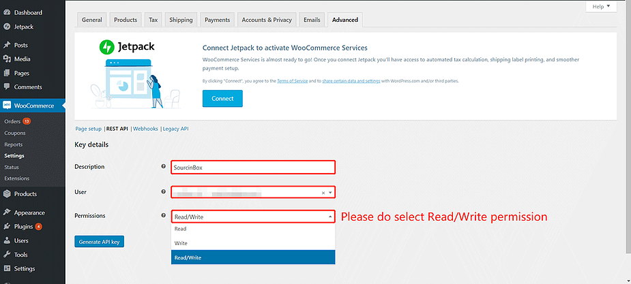The image size is (631, 284).
Task: Switch to the Payments tab
Action: coord(218,20)
